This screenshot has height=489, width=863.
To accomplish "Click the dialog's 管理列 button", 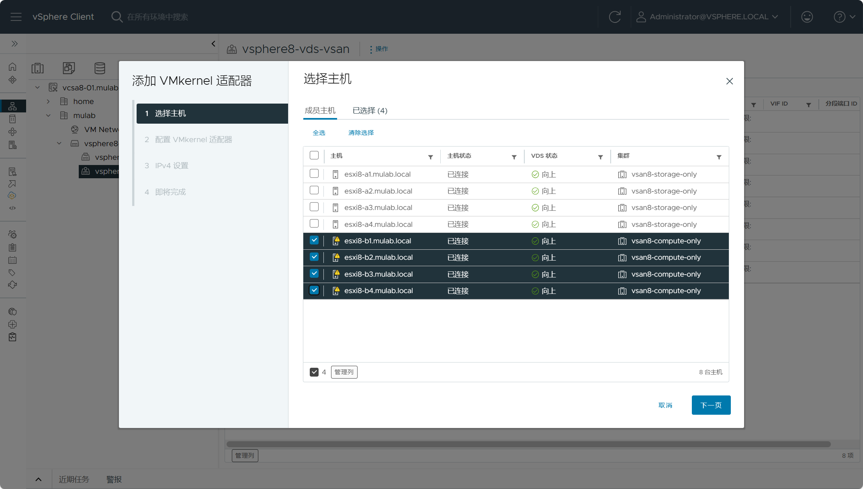I will pos(344,372).
